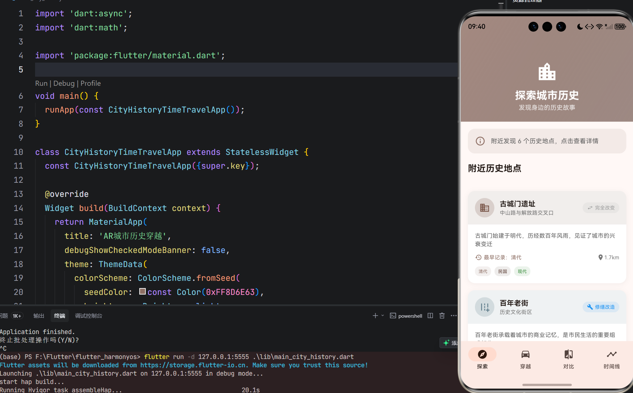Tap the 附近历史地点 section heading
Screen dimensions: 633x393
pos(494,168)
